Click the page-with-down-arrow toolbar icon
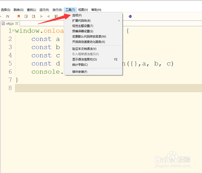 click(34, 16)
